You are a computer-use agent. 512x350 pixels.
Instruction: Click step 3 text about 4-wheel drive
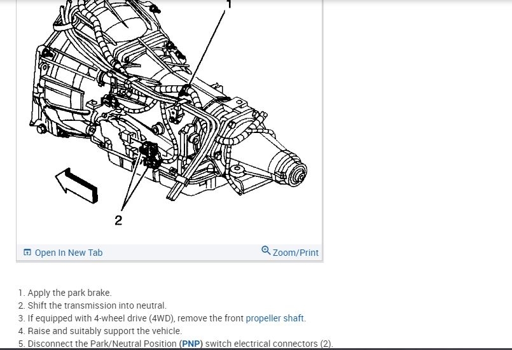click(x=167, y=318)
